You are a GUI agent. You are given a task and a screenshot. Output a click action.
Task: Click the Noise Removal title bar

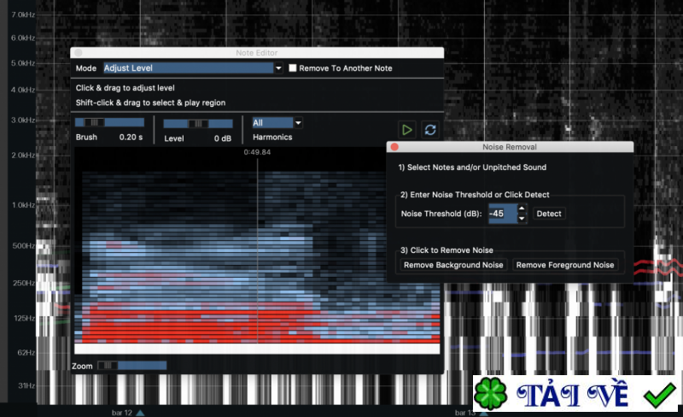[x=510, y=147]
